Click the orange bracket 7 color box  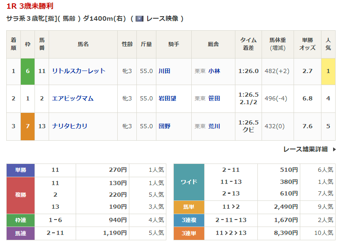28,126
